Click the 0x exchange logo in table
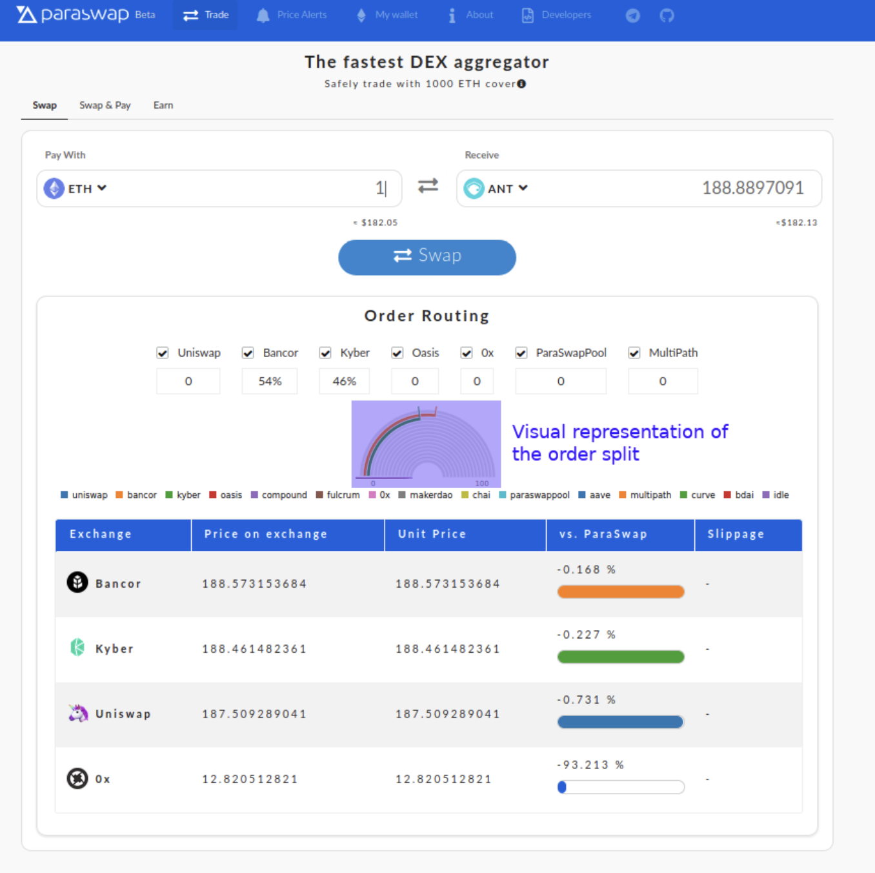This screenshot has height=873, width=875. pyautogui.click(x=77, y=779)
